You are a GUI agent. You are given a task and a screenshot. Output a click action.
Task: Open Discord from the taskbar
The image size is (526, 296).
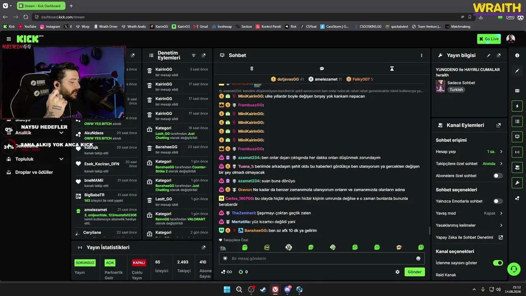point(287,289)
